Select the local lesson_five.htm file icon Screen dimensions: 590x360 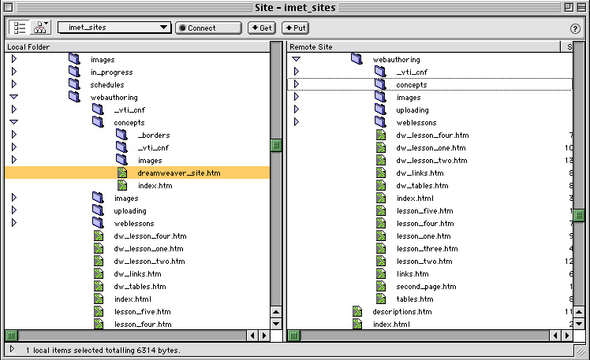[x=99, y=311]
